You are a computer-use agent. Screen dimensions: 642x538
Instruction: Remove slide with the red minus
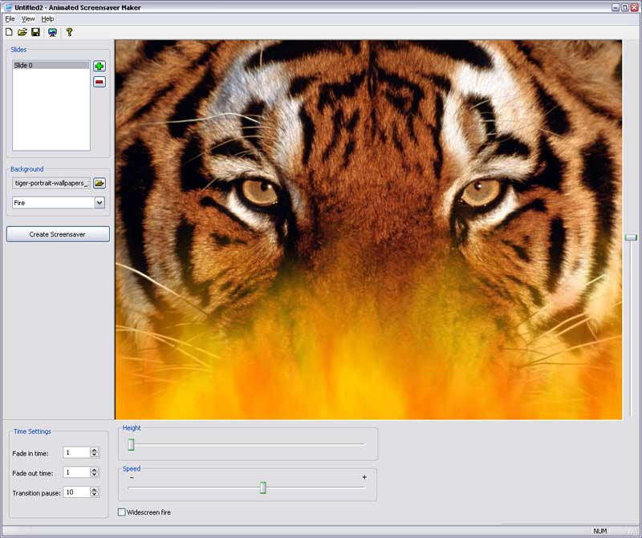pyautogui.click(x=100, y=82)
